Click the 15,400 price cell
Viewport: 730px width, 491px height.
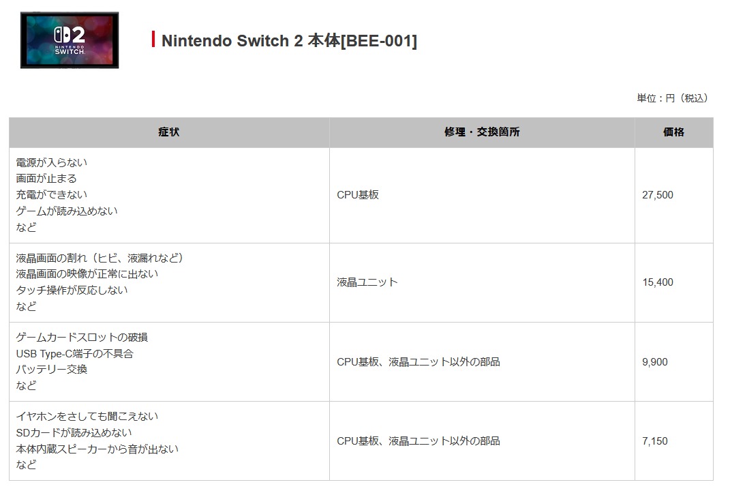point(657,282)
